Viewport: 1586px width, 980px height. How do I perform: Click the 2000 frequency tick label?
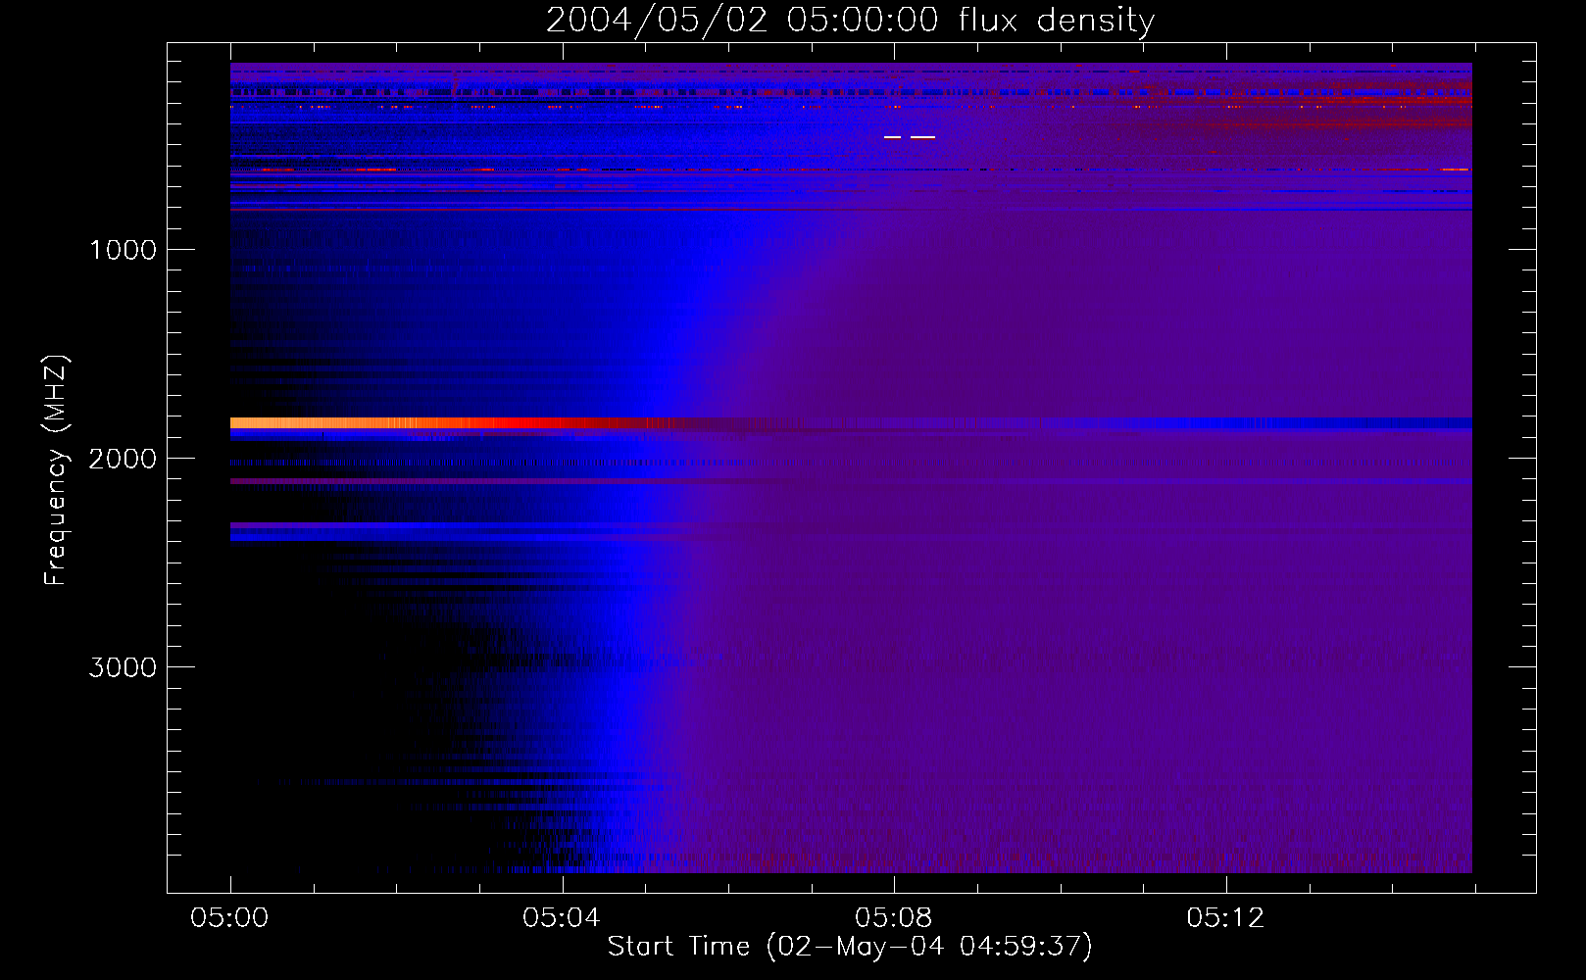pyautogui.click(x=123, y=459)
